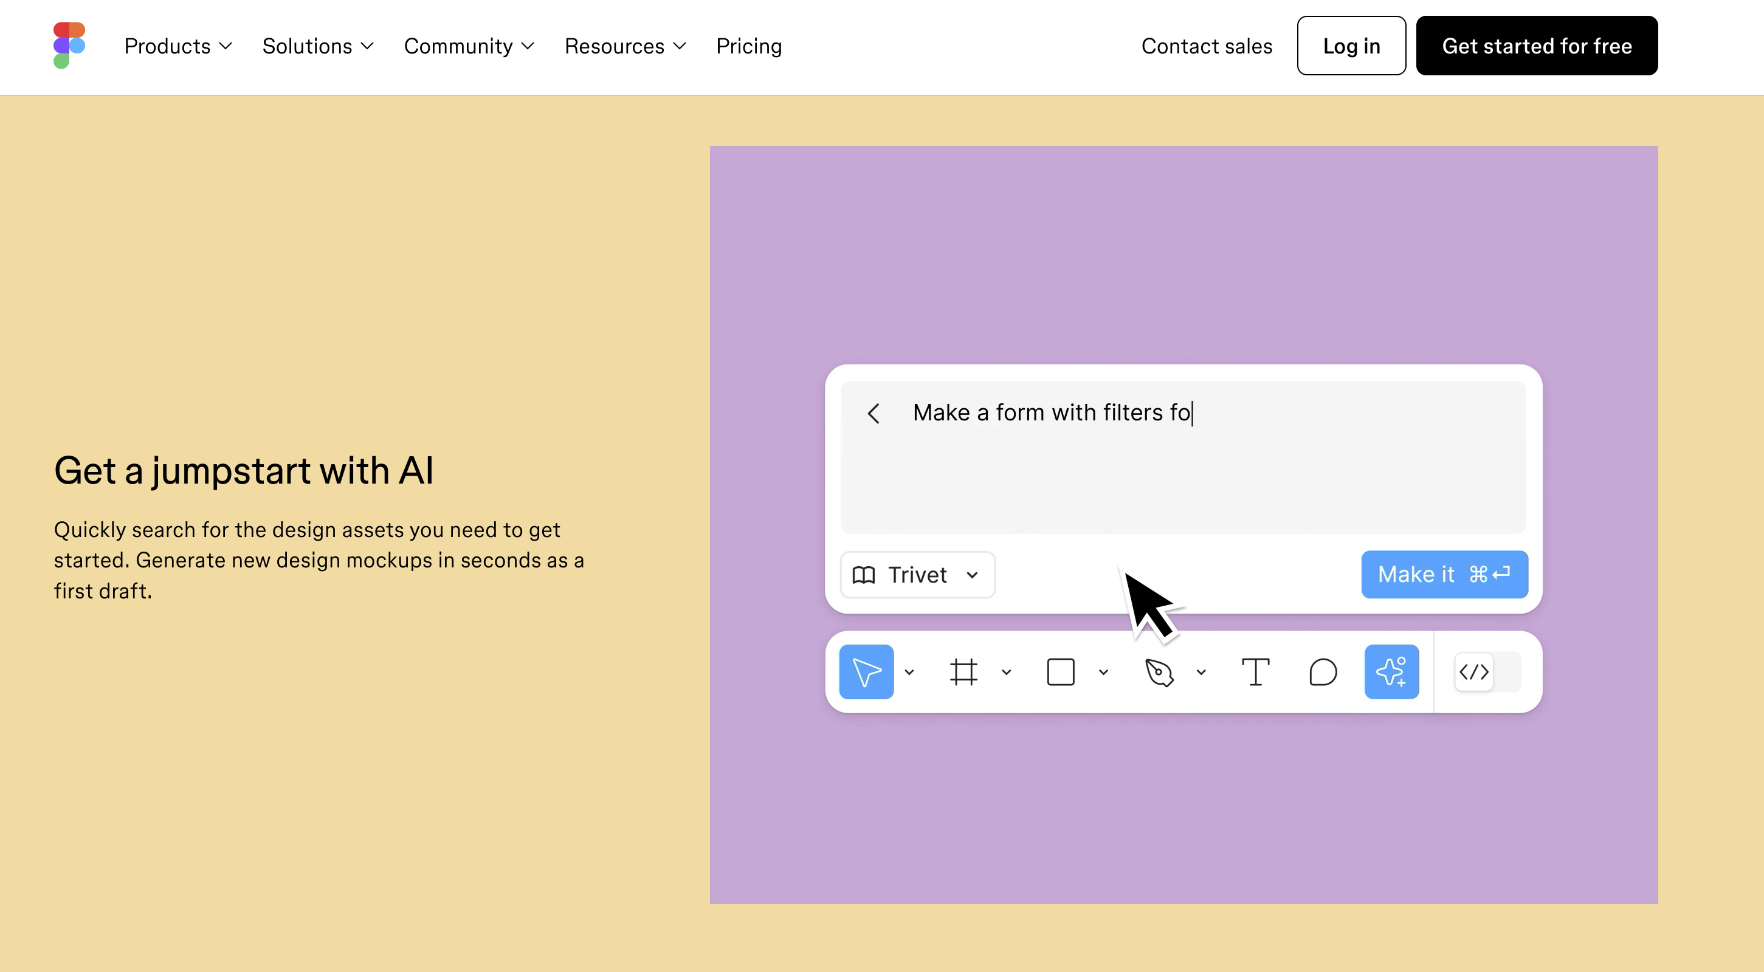Image resolution: width=1764 pixels, height=972 pixels.
Task: Go to the Pricing page
Action: coord(748,46)
